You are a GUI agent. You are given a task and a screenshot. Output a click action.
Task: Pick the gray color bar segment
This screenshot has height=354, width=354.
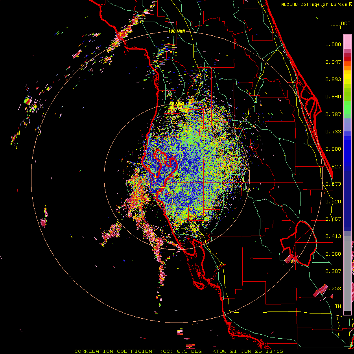click(x=347, y=273)
